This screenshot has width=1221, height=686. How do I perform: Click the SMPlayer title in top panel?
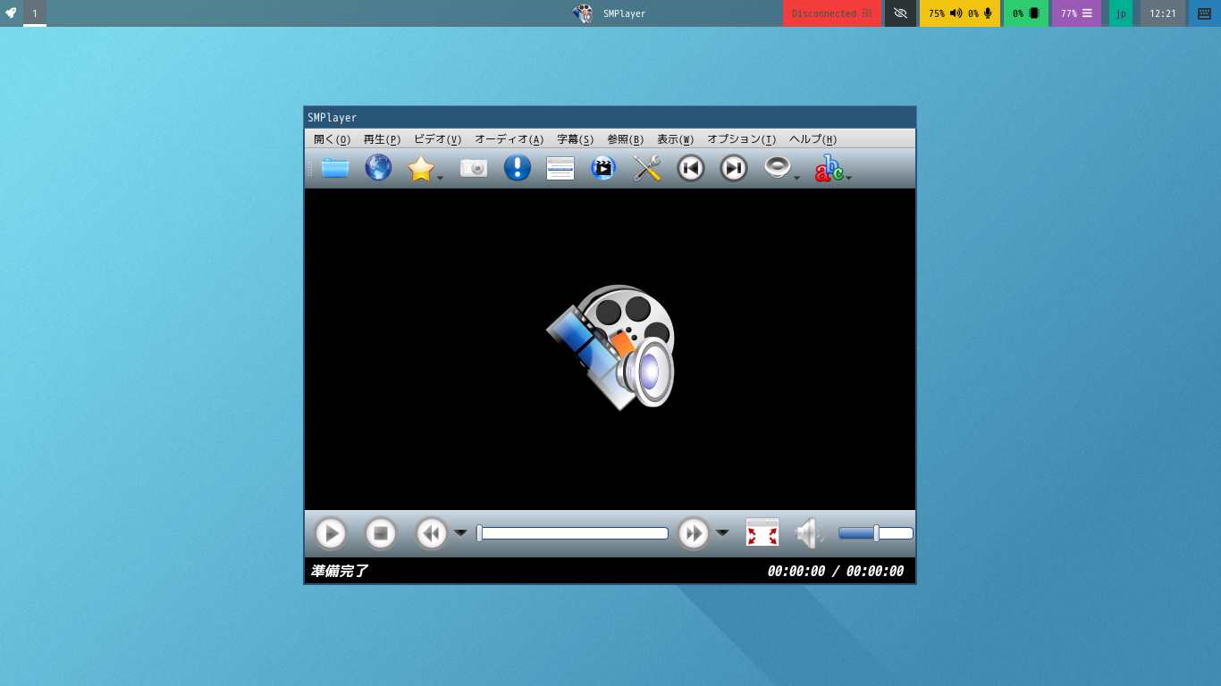point(624,13)
